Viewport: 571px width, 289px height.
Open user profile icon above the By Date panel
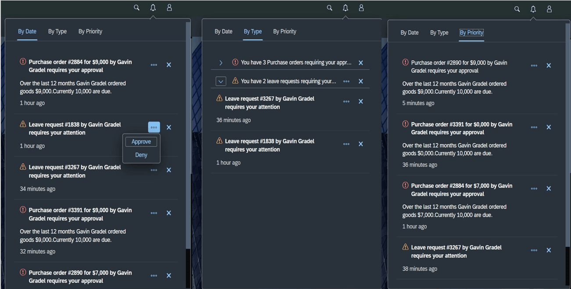(169, 7)
